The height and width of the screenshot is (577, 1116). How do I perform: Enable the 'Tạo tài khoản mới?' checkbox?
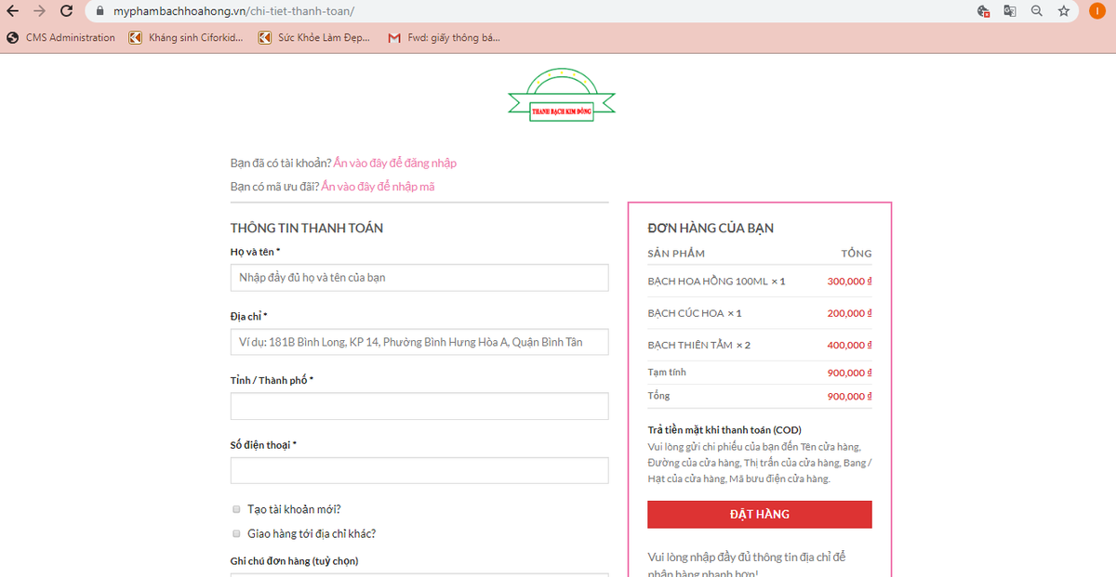[x=236, y=509]
